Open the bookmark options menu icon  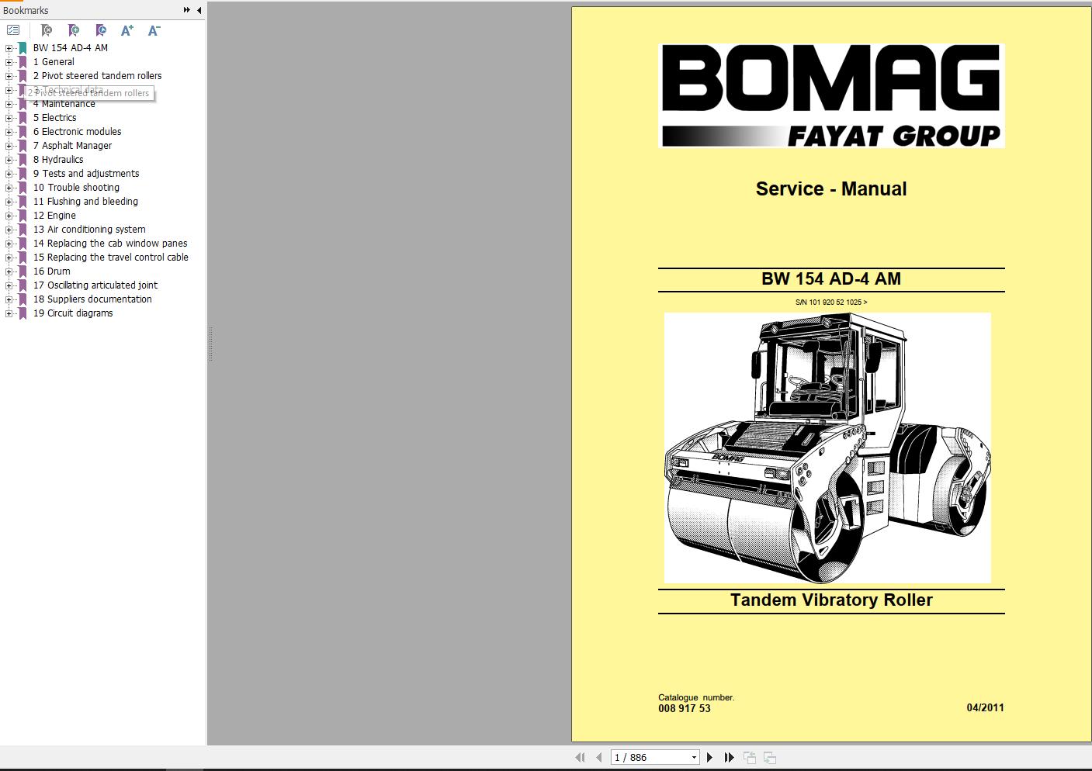(13, 30)
